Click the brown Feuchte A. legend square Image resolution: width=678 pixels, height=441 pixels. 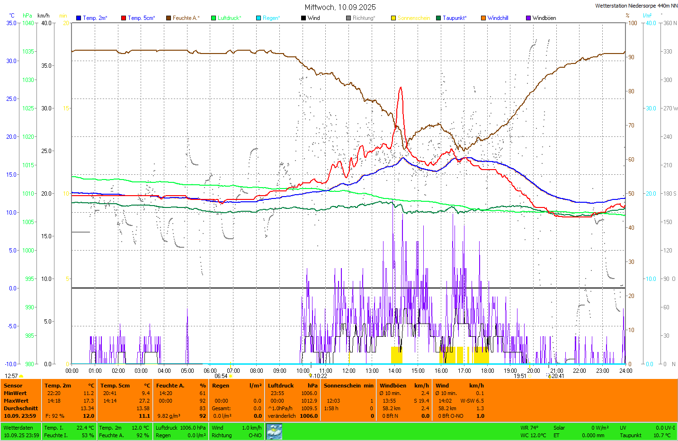[x=168, y=18]
